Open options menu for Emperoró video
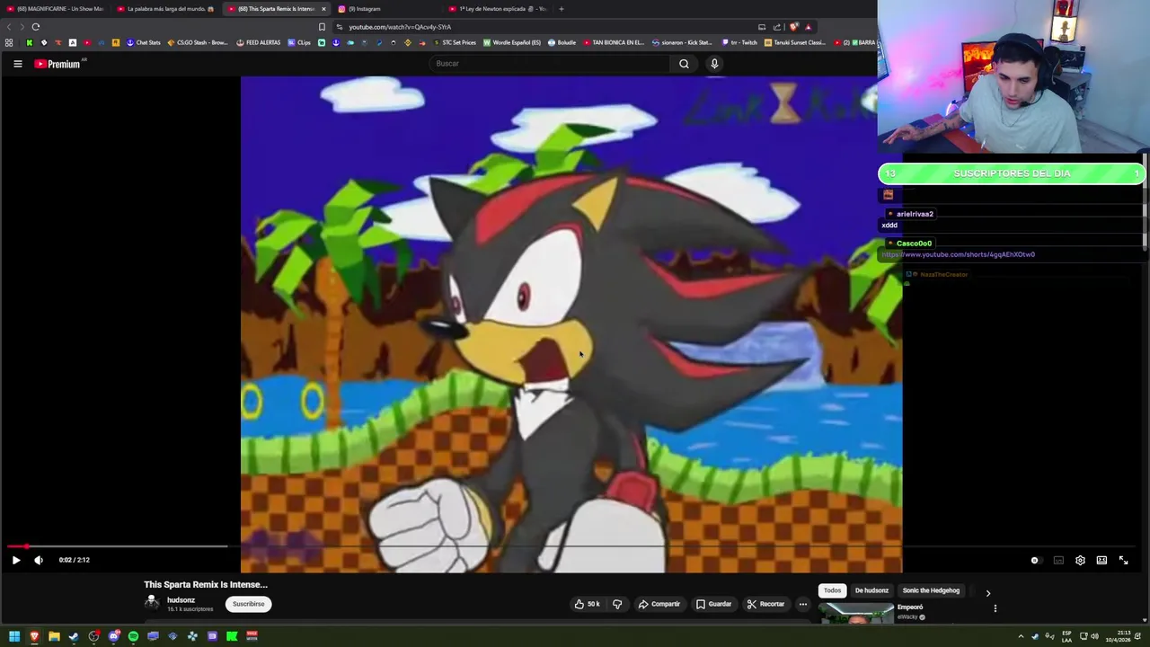 [x=995, y=608]
